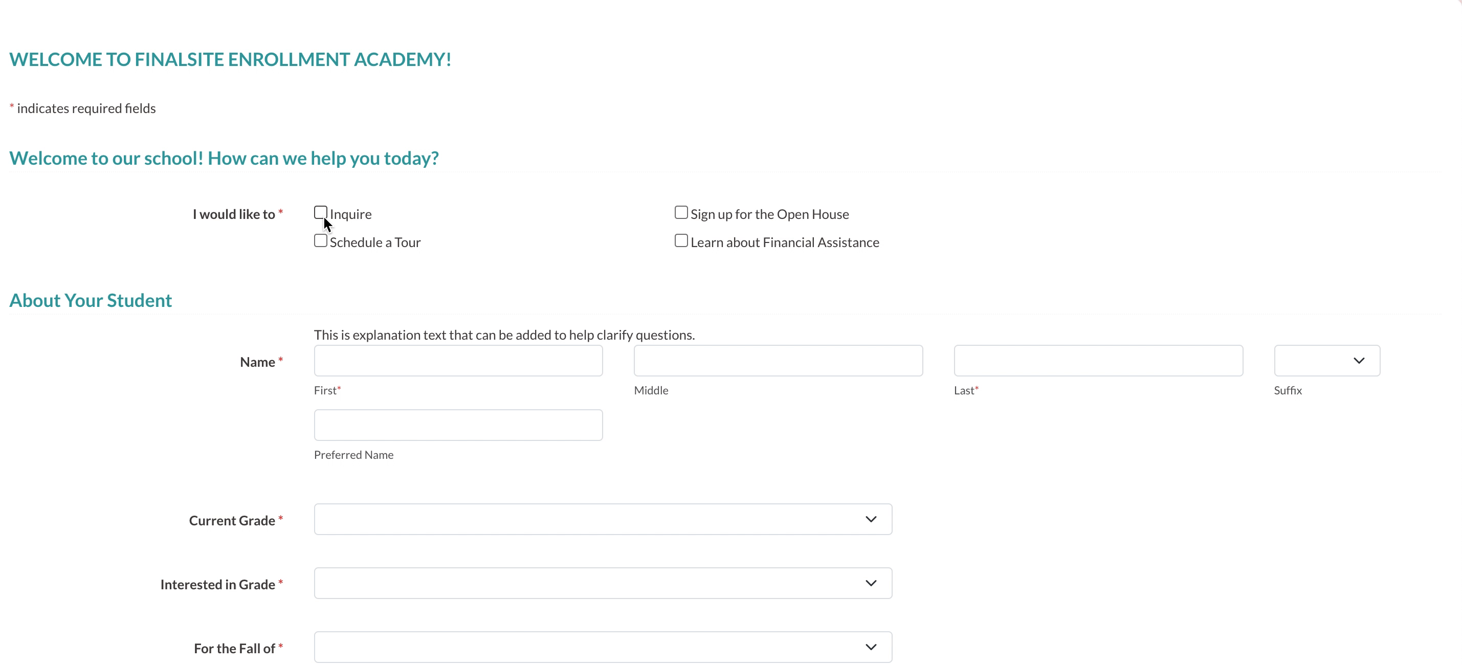Viewport: 1462px width, 665px height.
Task: Toggle Learn about Financial Assistance checkbox
Action: pyautogui.click(x=681, y=240)
